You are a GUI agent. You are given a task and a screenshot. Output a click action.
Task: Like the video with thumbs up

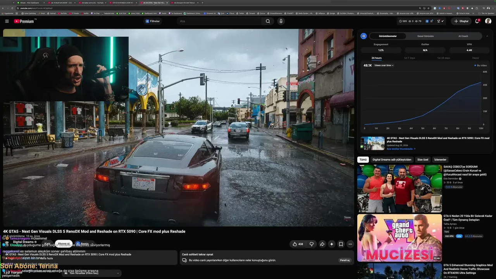click(x=298, y=244)
